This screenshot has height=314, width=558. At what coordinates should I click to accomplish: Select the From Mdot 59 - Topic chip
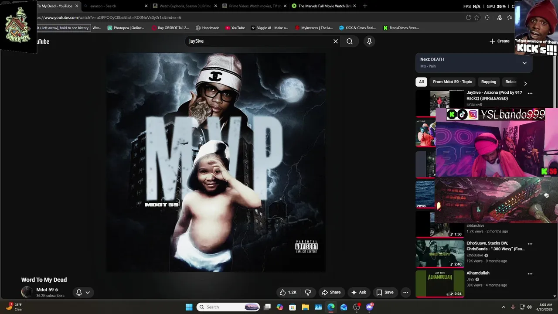point(453,82)
